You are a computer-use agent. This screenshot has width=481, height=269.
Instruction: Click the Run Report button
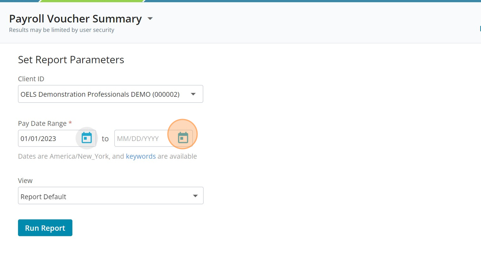(x=45, y=228)
